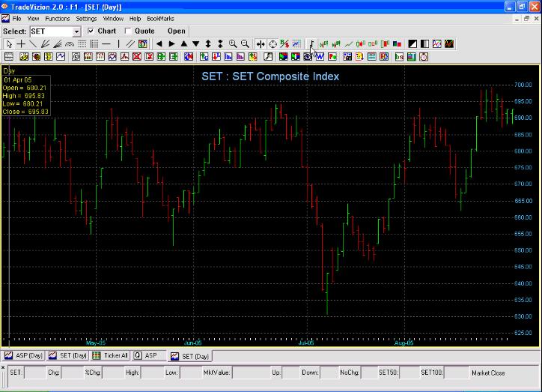Click the '700.00' price axis label
Viewport: 542px width, 392px height.
click(x=523, y=85)
